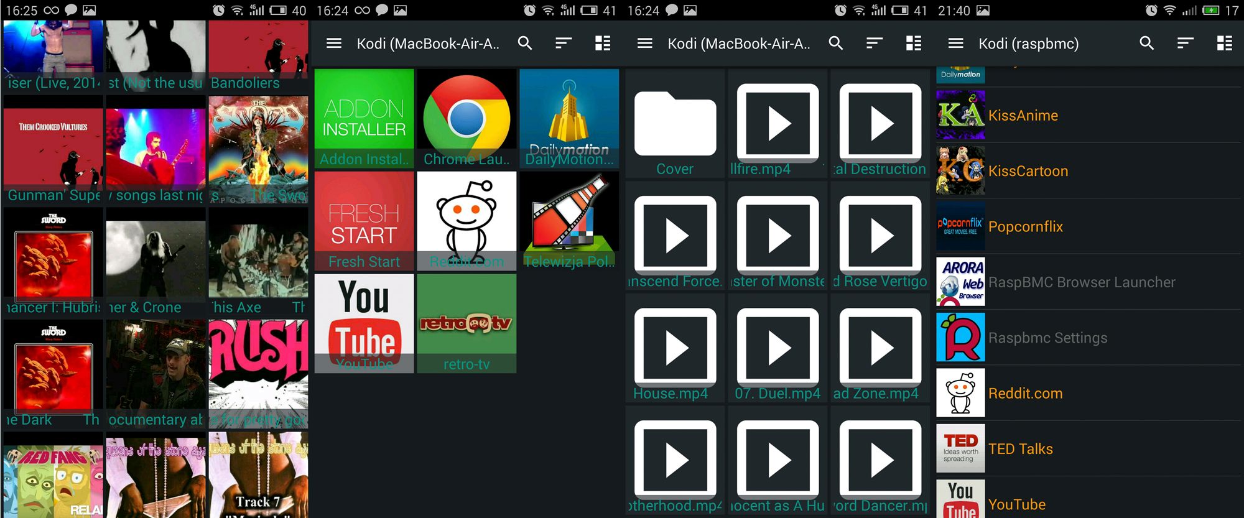
Task: Launch the YouTube tile in grid
Action: point(364,323)
